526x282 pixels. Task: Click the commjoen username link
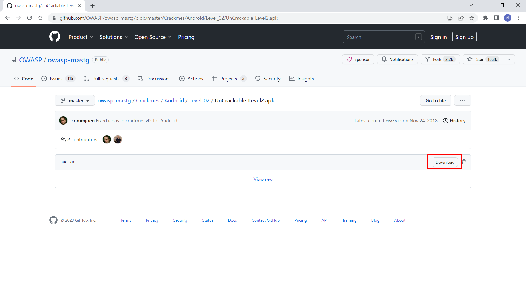[83, 121]
